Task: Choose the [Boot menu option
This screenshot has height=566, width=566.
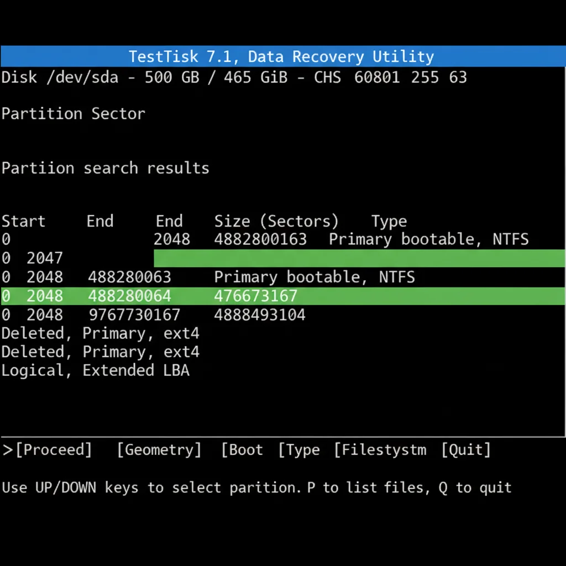Action: (242, 450)
